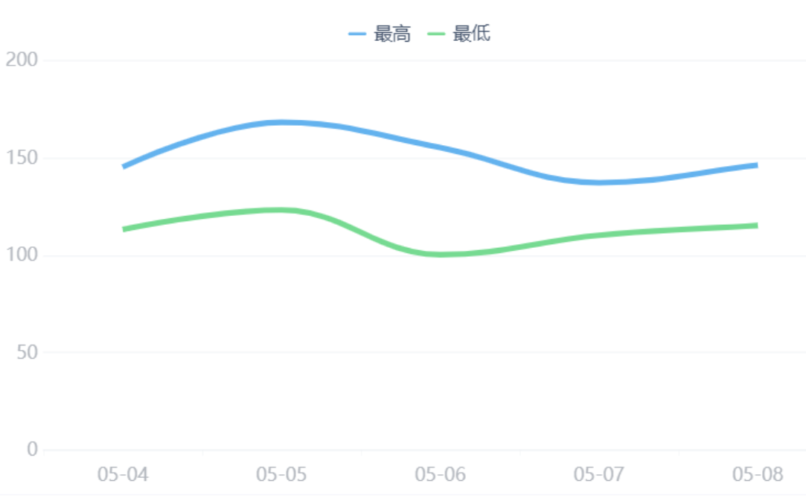Image resolution: width=806 pixels, height=498 pixels.
Task: Select the green line's peak at 05-05
Action: pyautogui.click(x=281, y=210)
